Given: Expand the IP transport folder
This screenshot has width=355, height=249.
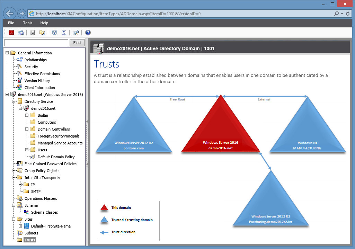Looking at the screenshot, I should pos(20,185).
